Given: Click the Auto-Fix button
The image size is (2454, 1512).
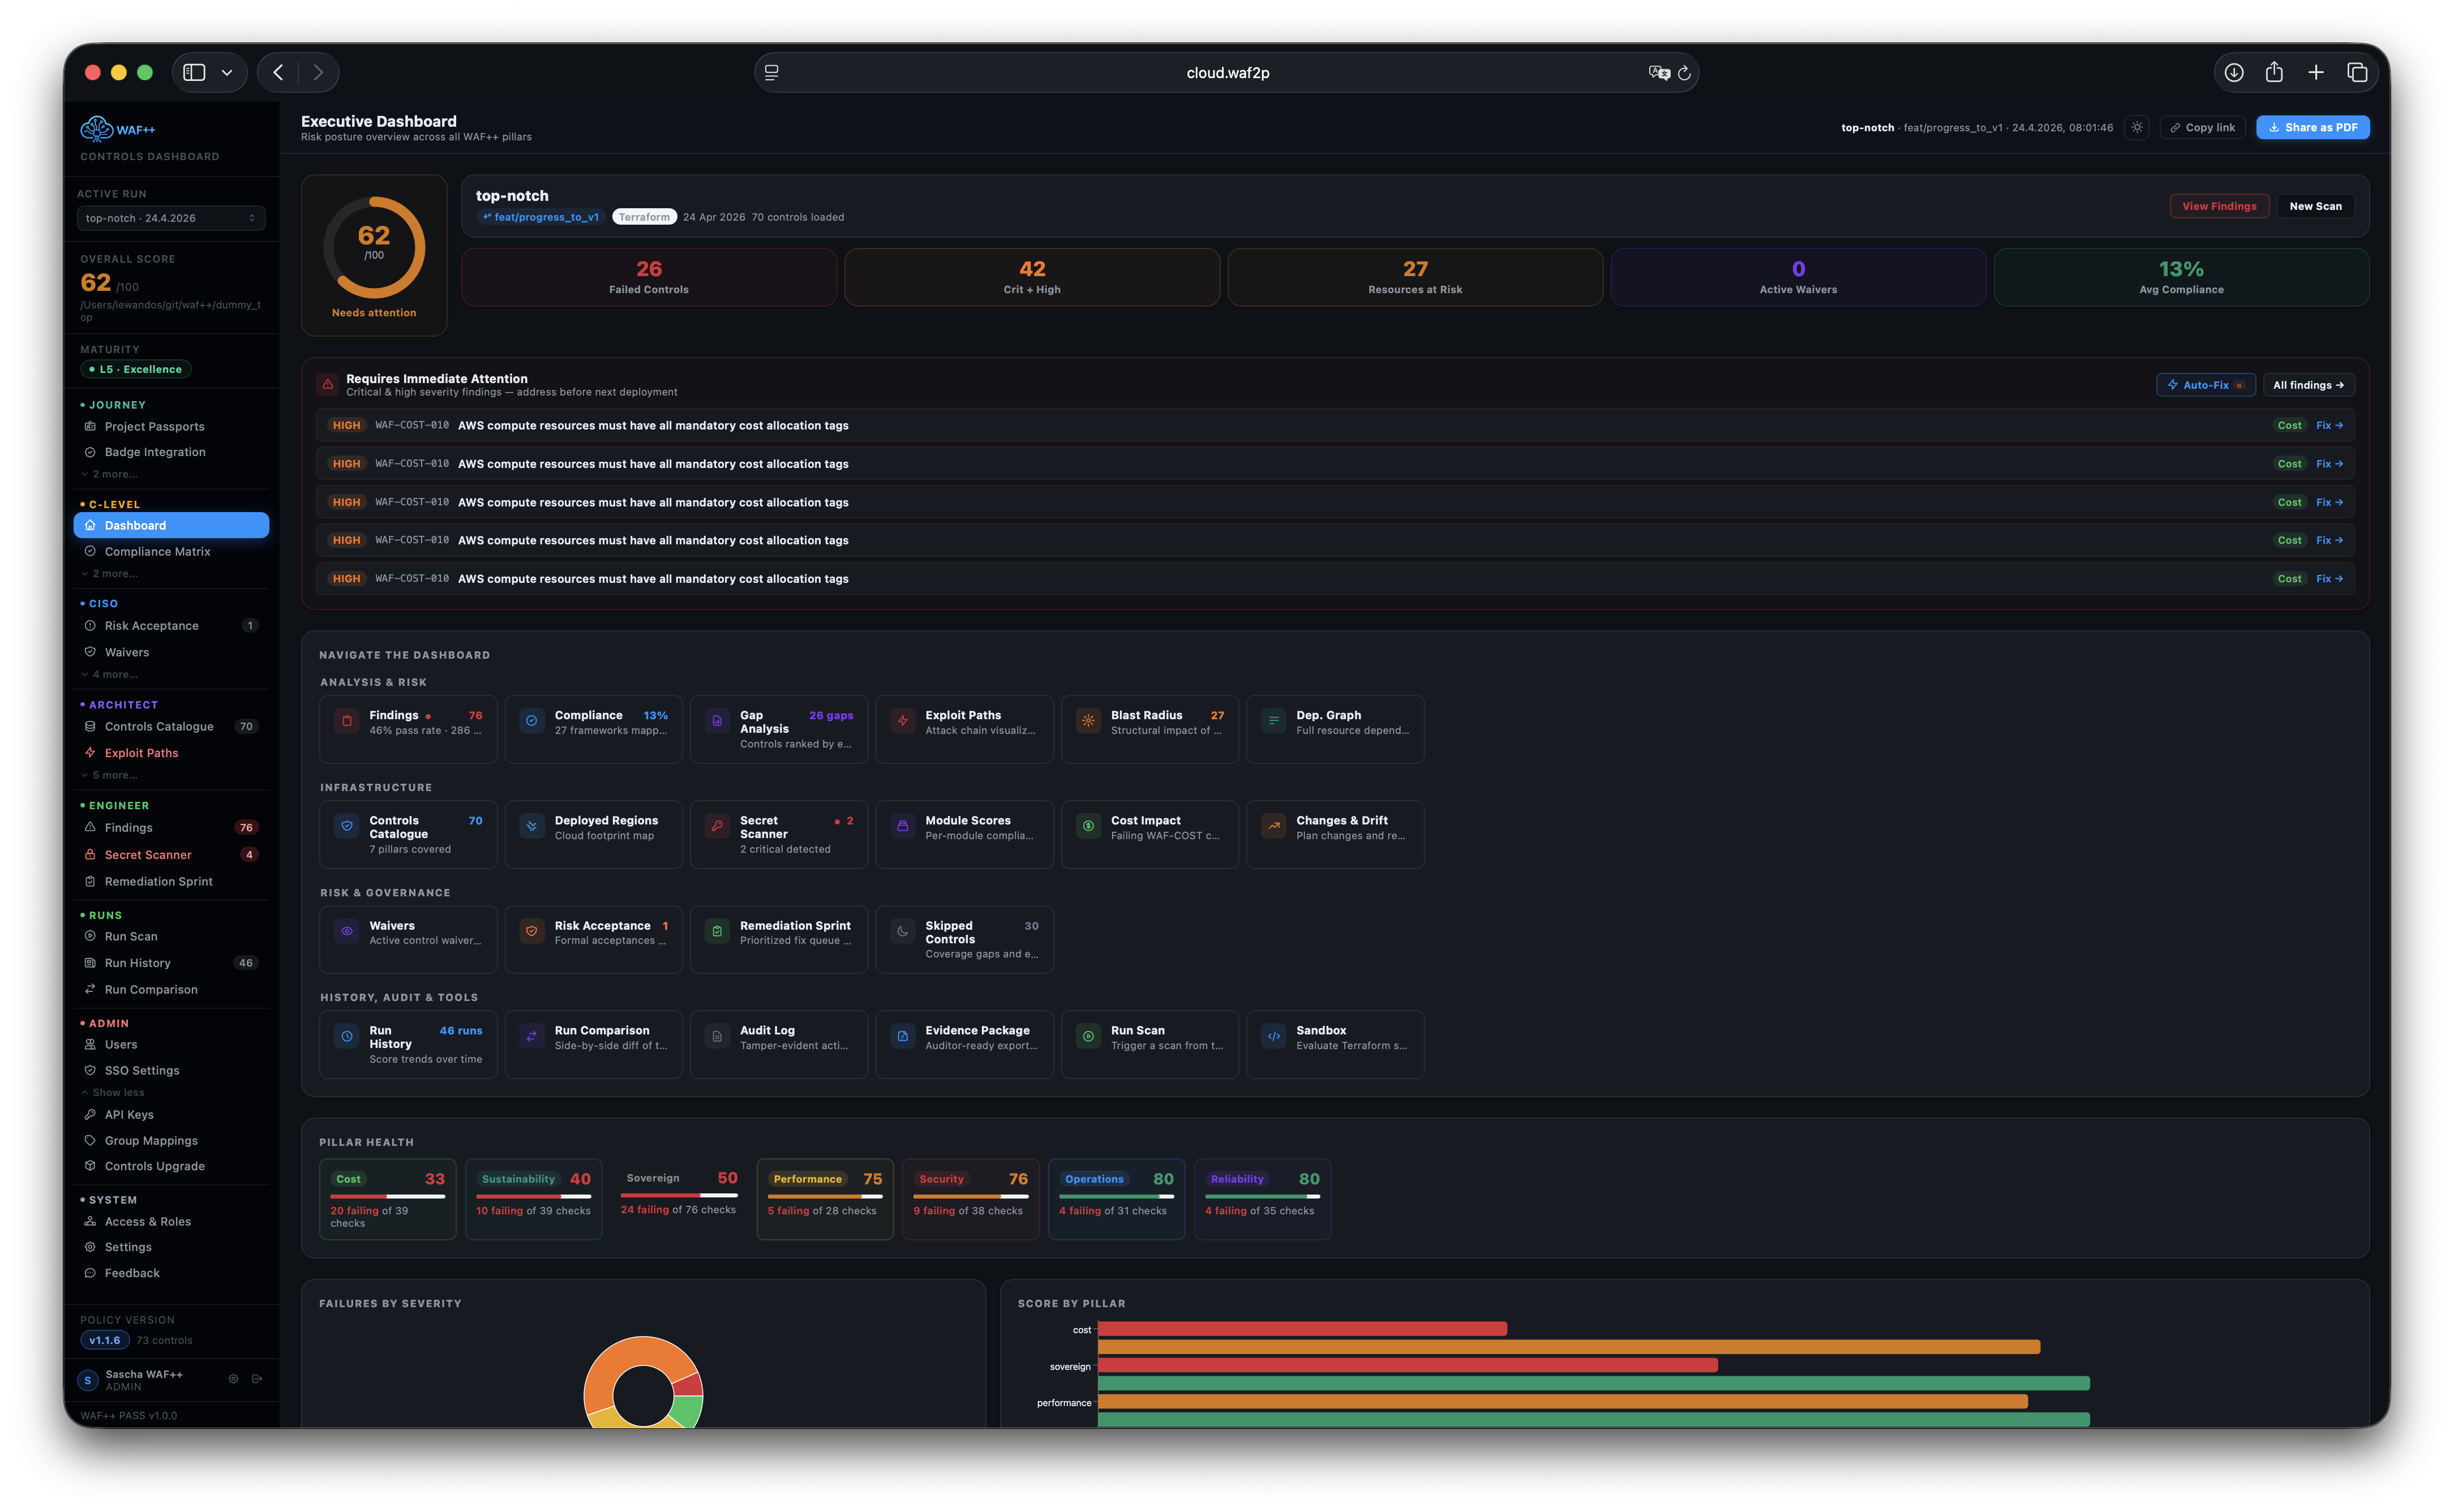Looking at the screenshot, I should tap(2205, 385).
